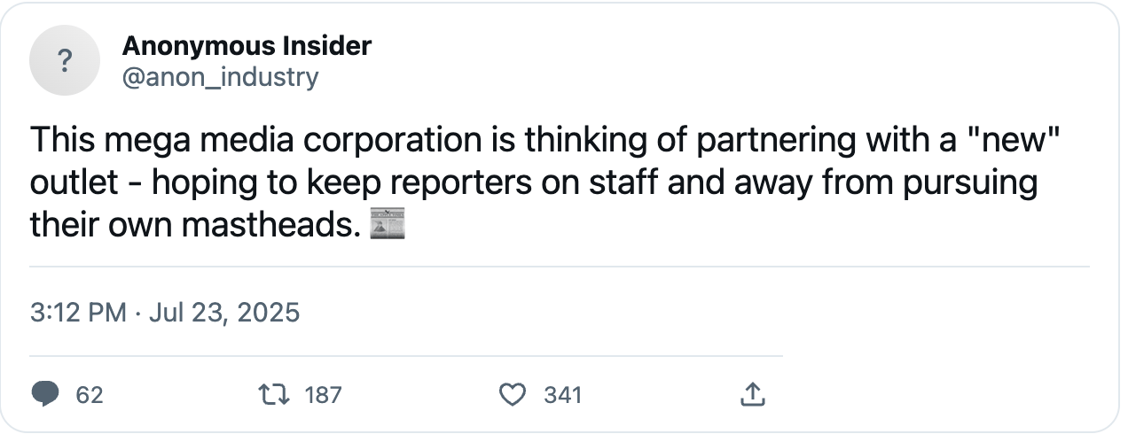Open the share upload arrow icon
The image size is (1128, 434).
(751, 394)
